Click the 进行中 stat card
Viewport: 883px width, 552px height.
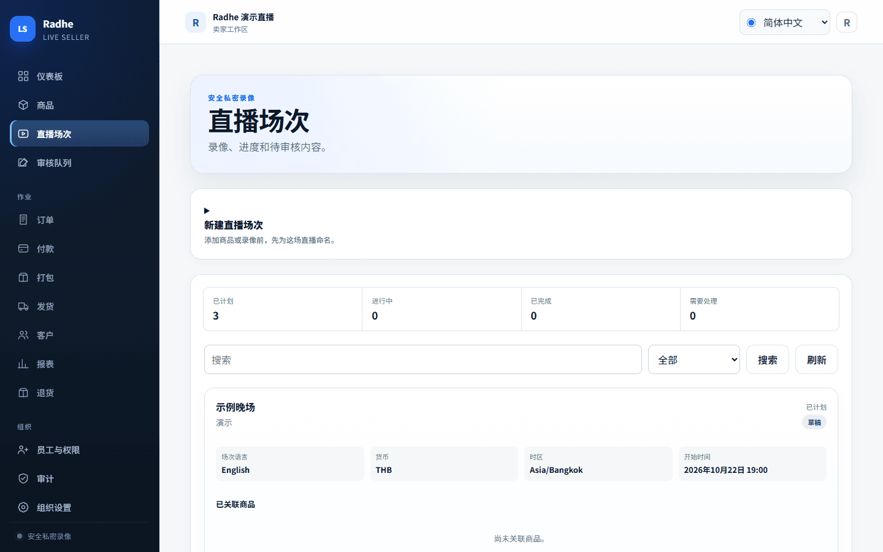pos(442,309)
